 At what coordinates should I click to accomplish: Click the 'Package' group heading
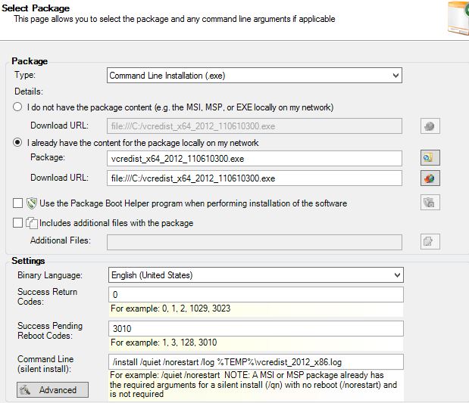30,61
